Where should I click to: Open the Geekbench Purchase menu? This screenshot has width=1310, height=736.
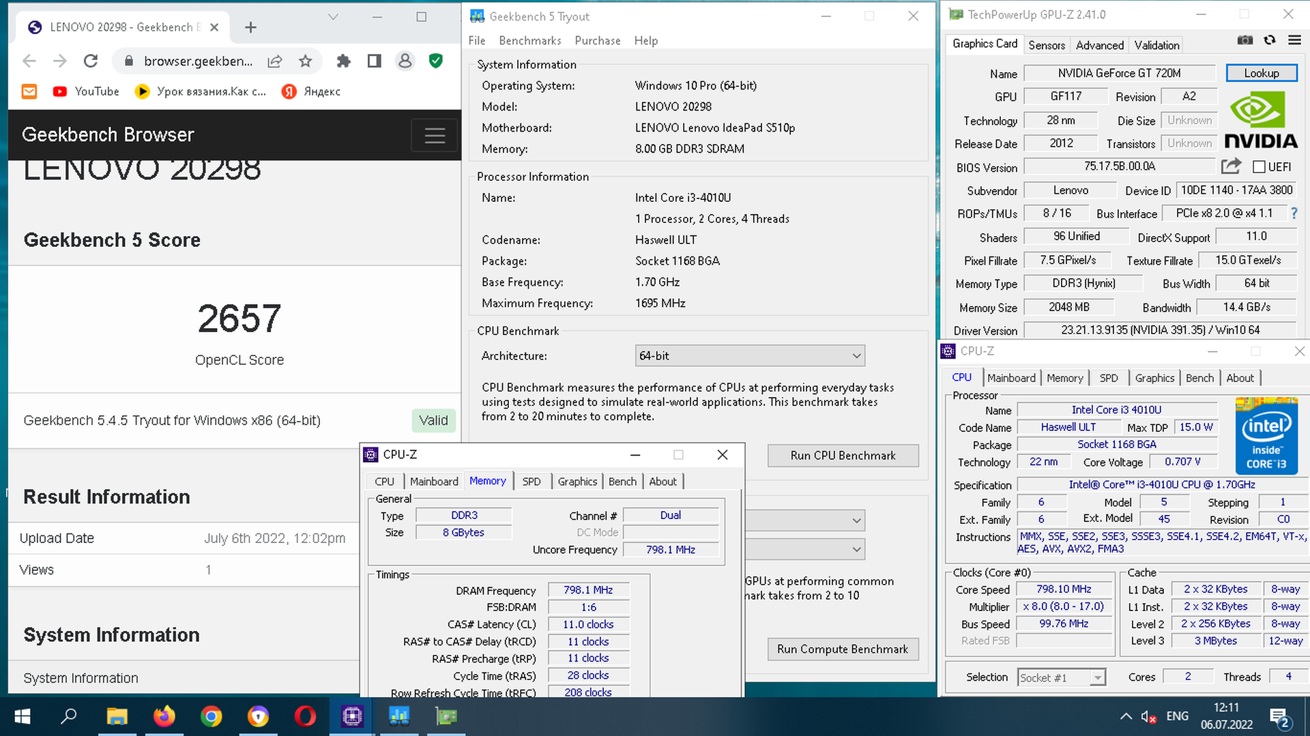click(598, 41)
